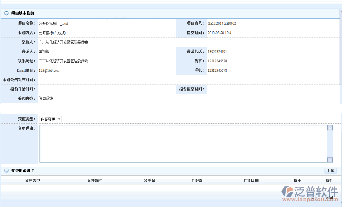This screenshot has width=343, height=207.
Task: Click the 上传者 column header
Action: [196, 180]
